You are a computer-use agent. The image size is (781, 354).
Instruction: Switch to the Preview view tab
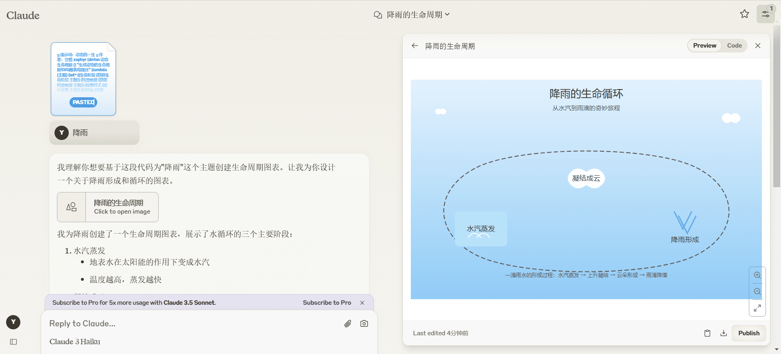[705, 46]
